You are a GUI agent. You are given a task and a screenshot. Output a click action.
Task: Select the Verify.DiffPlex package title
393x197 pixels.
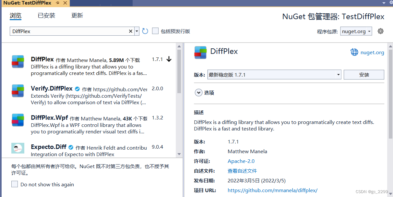52,89
